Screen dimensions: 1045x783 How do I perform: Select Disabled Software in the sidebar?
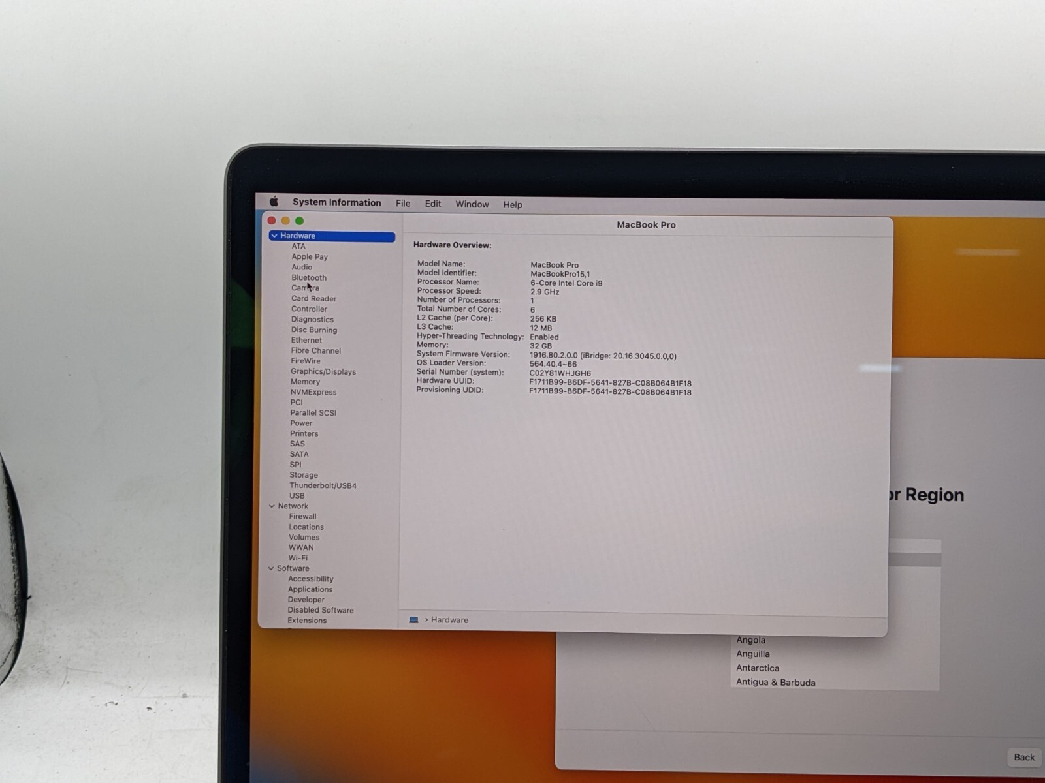tap(321, 610)
